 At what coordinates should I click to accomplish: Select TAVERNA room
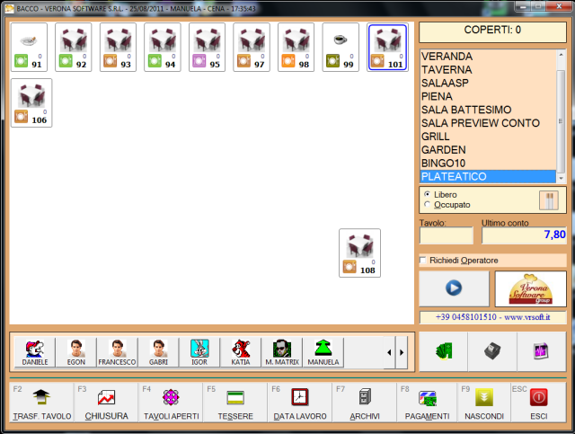coord(488,70)
